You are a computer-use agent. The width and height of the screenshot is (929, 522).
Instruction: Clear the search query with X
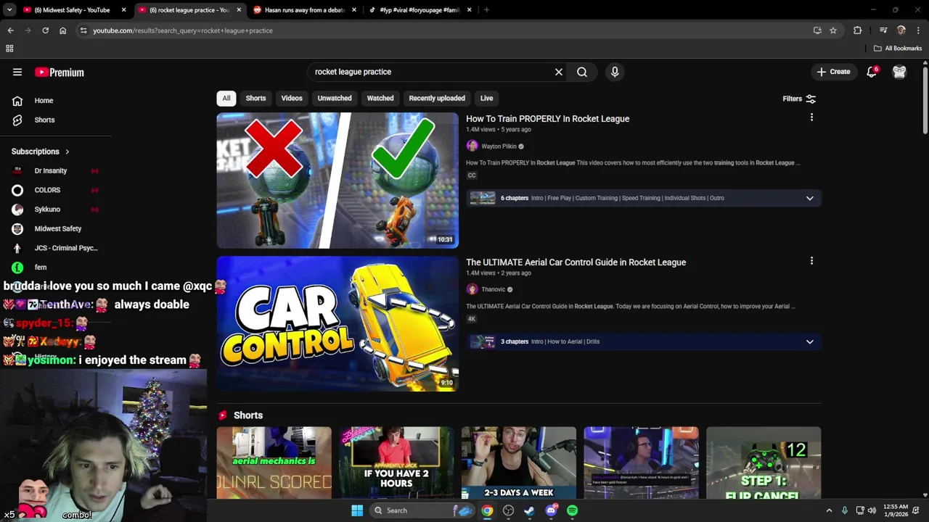coord(559,72)
